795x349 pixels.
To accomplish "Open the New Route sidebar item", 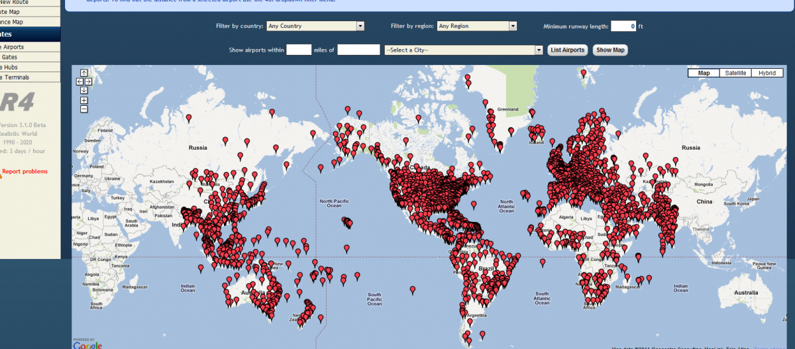I will click(30, 2).
